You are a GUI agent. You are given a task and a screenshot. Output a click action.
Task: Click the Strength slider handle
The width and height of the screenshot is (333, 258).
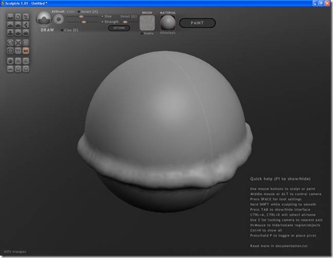pos(84,22)
